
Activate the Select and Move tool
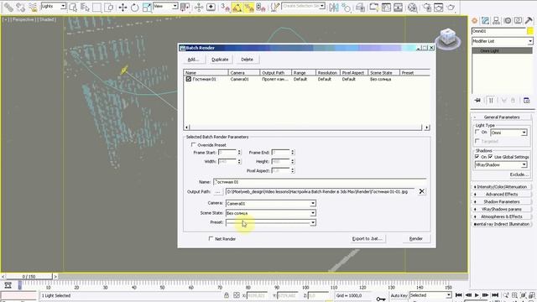point(123,8)
